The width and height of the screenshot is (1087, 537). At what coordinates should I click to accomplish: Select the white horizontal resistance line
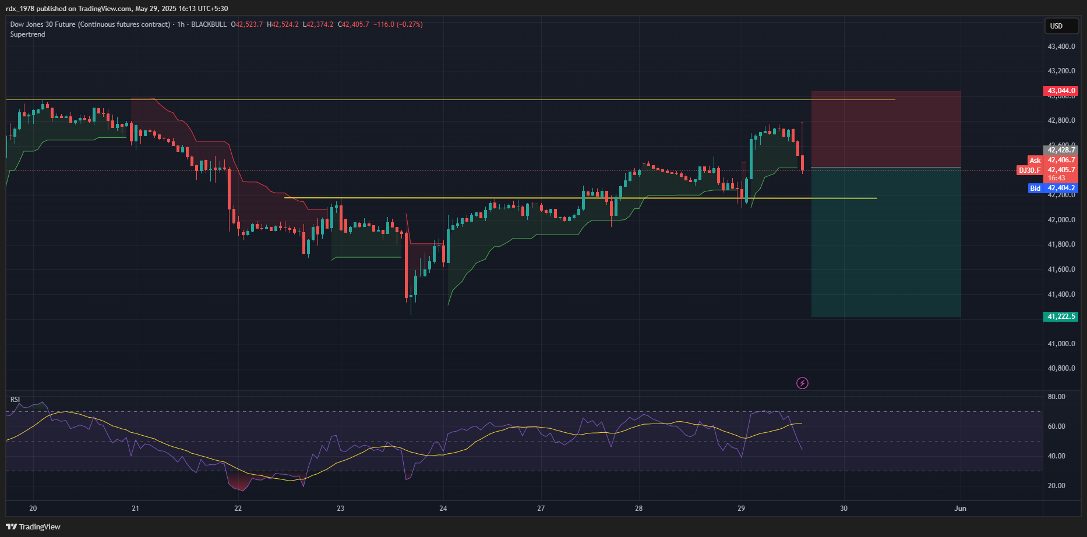(x=450, y=100)
